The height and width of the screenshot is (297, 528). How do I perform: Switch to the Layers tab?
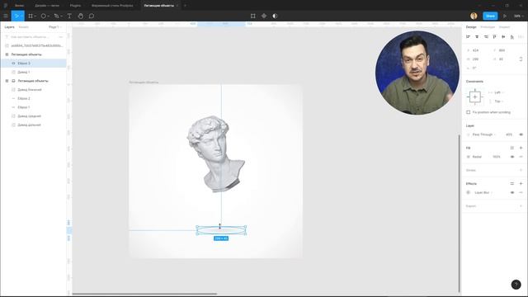[9, 27]
